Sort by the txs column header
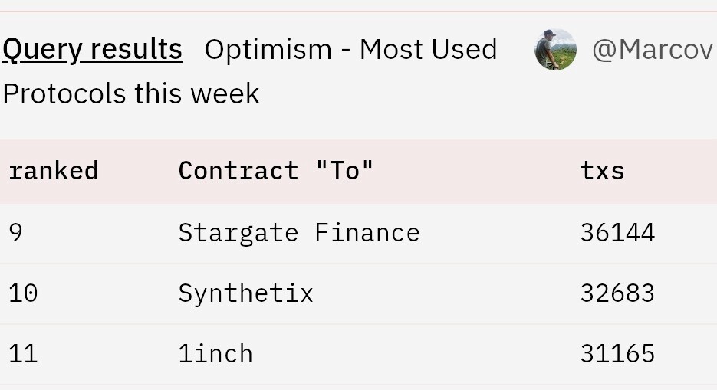This screenshot has width=717, height=390. point(602,171)
